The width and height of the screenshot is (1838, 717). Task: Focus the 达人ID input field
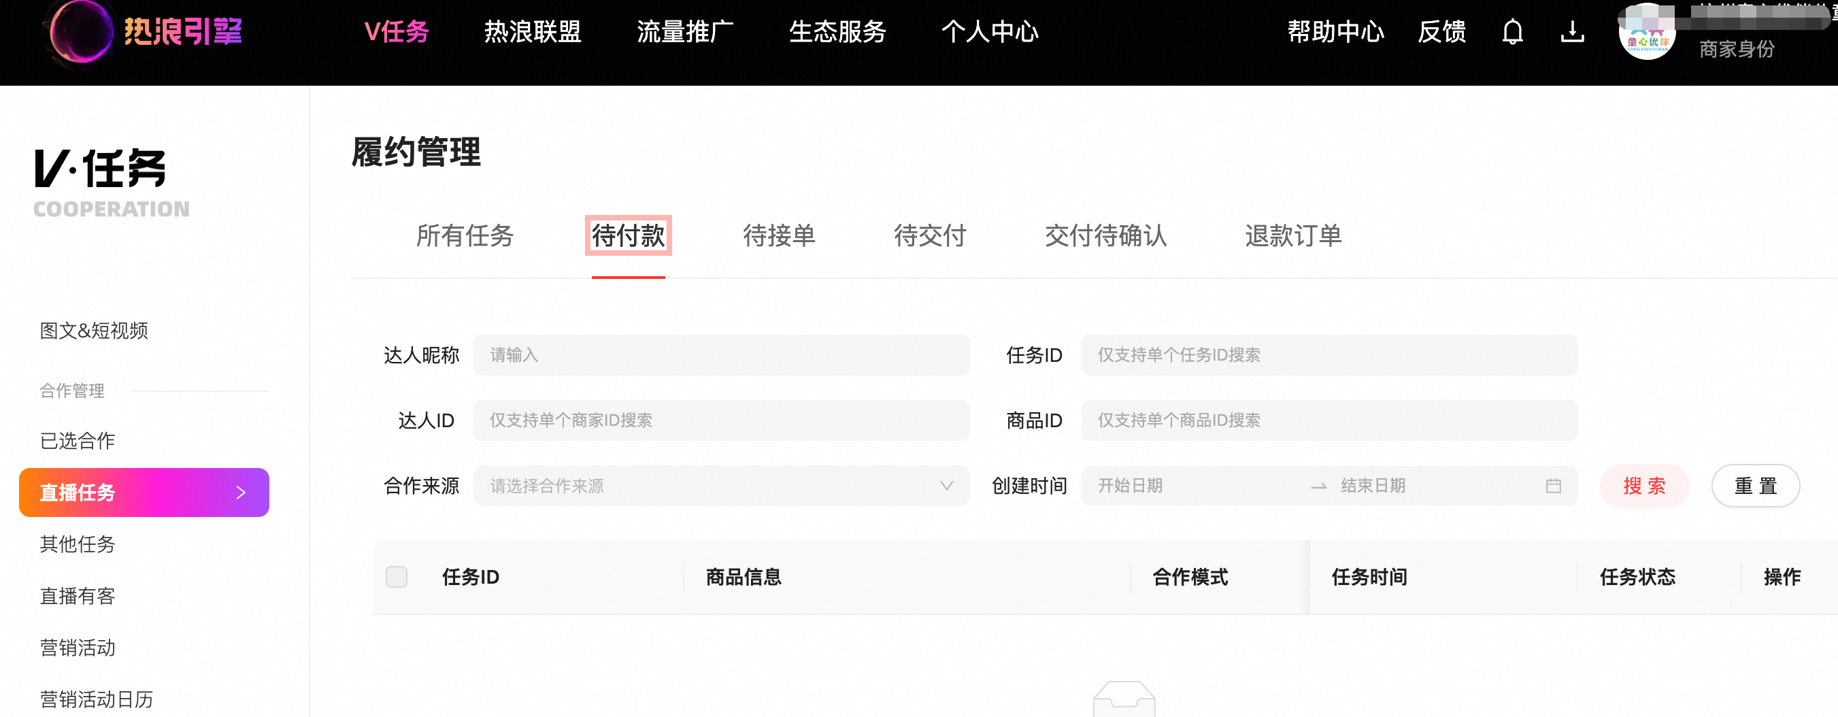pyautogui.click(x=720, y=420)
